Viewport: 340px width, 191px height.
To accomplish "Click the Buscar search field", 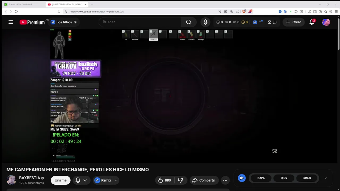I will (x=140, y=22).
